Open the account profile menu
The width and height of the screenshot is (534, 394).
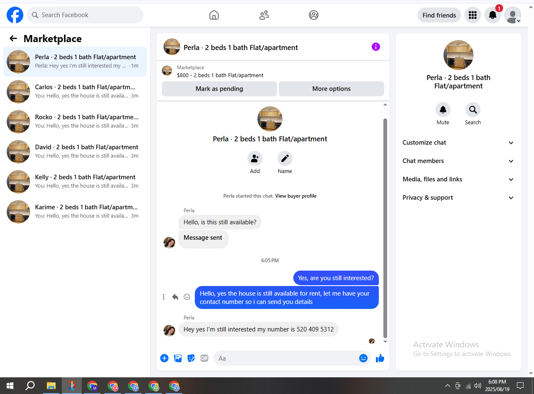513,15
